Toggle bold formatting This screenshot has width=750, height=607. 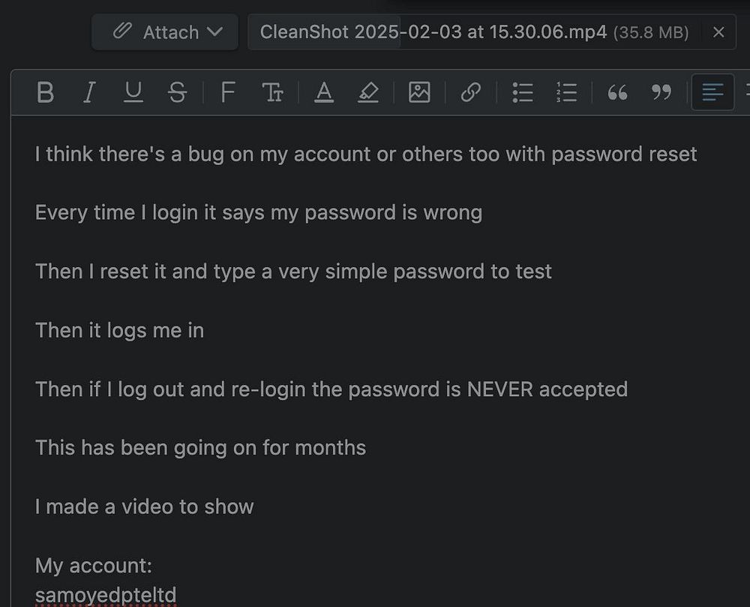45,92
